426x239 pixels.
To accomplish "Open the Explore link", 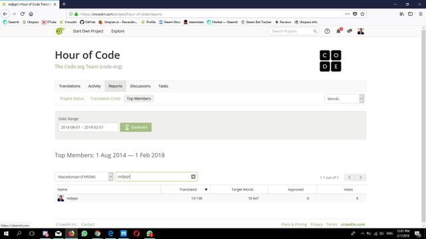I will point(118,31).
